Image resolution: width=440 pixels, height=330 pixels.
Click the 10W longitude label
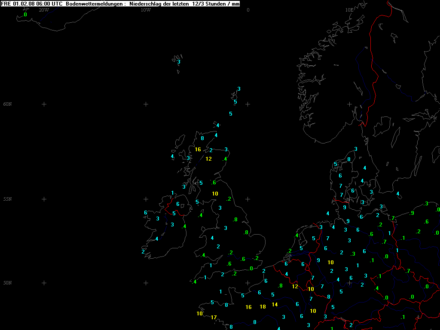click(146, 10)
